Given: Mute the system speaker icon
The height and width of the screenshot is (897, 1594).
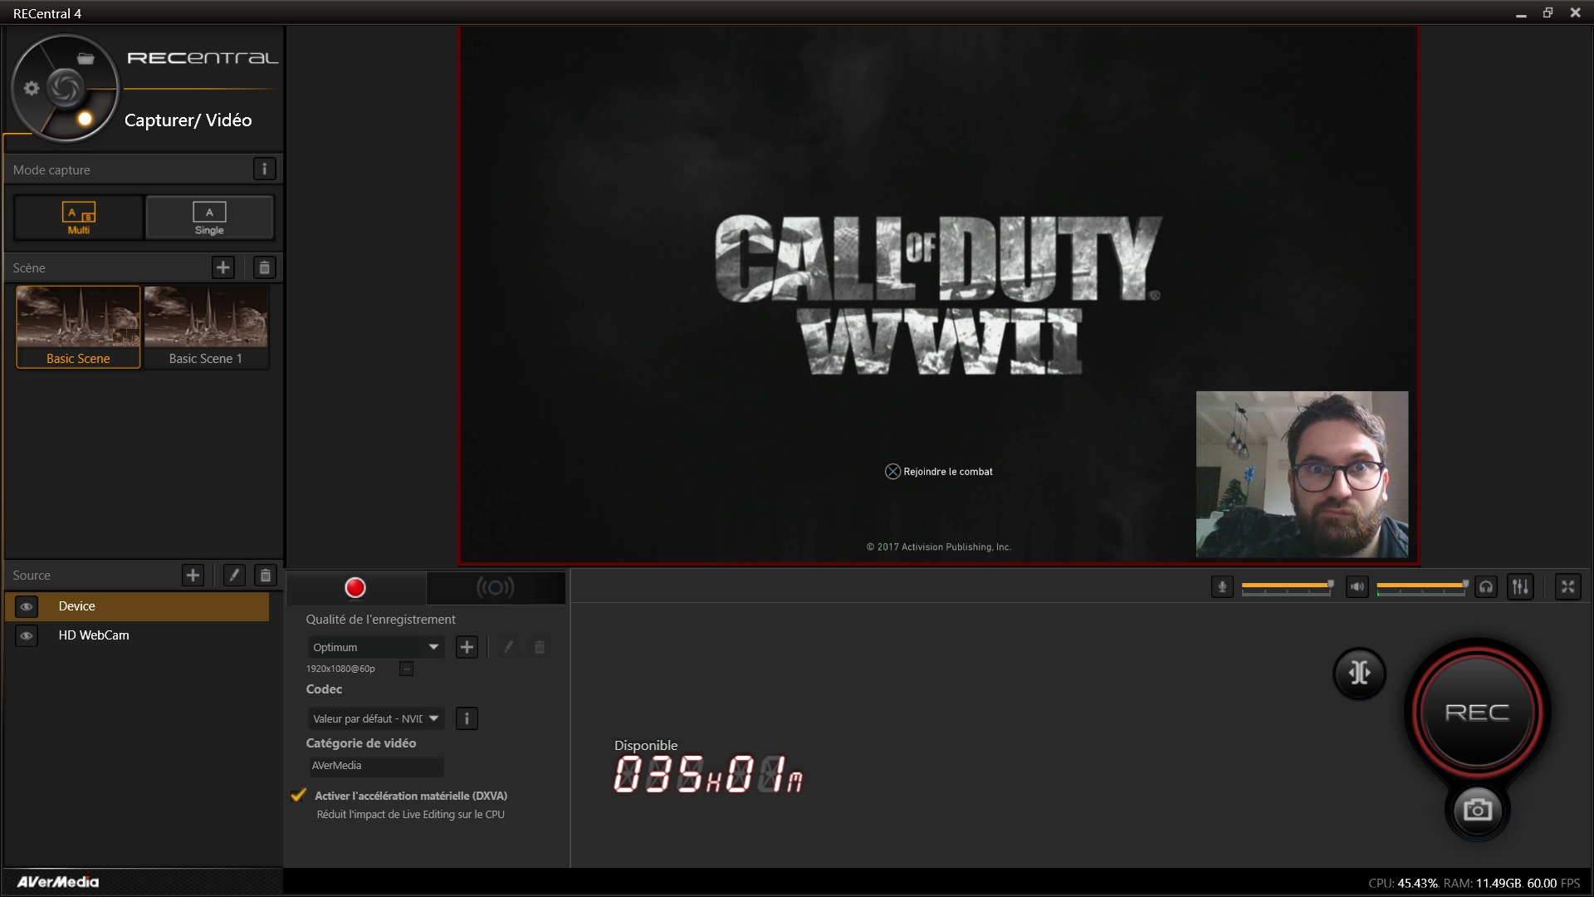Looking at the screenshot, I should [x=1357, y=587].
